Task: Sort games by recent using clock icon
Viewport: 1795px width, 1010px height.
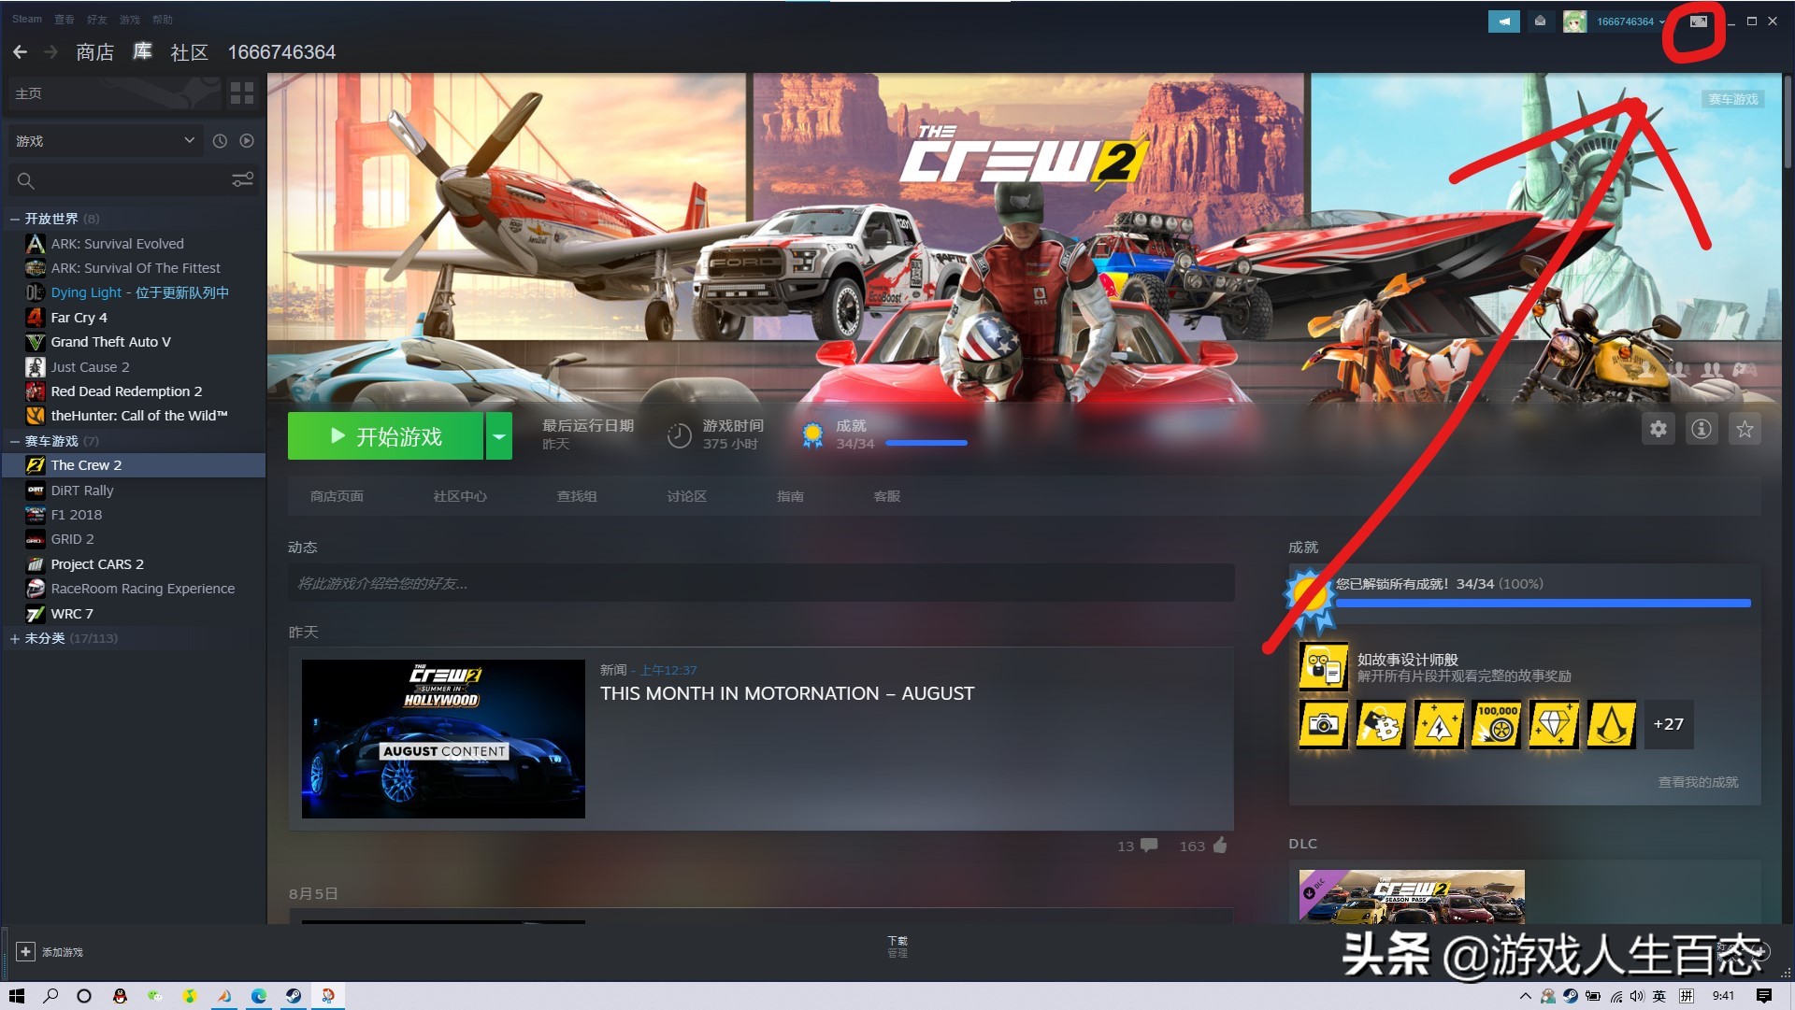Action: [x=219, y=140]
